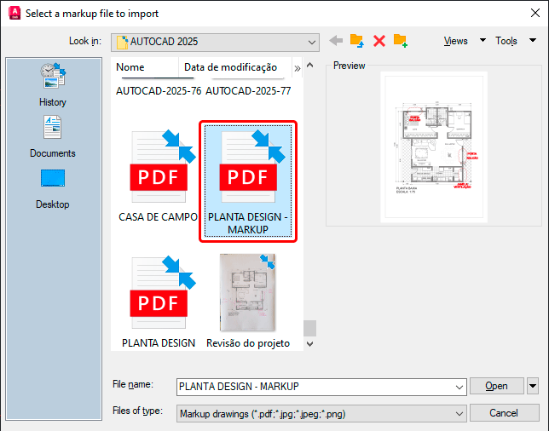Image resolution: width=549 pixels, height=431 pixels.
Task: Expand the Look in folder dropdown
Action: [x=312, y=43]
